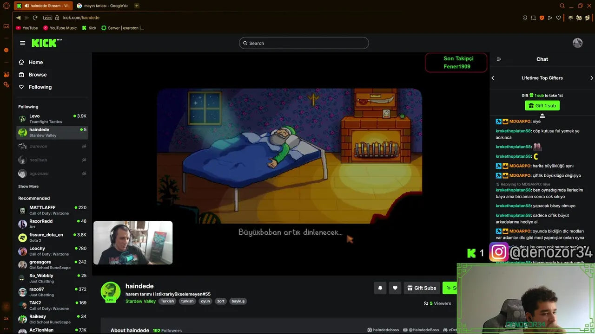Viewport: 595px width, 334px height.
Task: Open HaindedeBoss YouTube link
Action: coord(421,330)
